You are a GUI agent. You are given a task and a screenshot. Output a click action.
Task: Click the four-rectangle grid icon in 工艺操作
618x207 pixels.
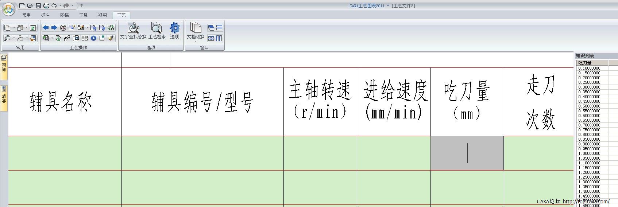(85, 38)
